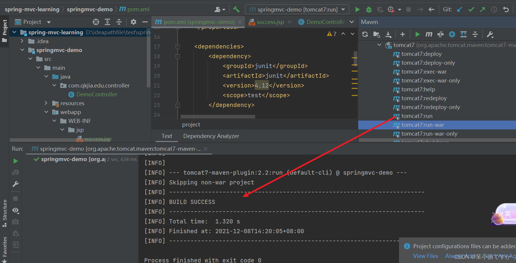
Task: Rerun the build in Run panel
Action: point(16,161)
